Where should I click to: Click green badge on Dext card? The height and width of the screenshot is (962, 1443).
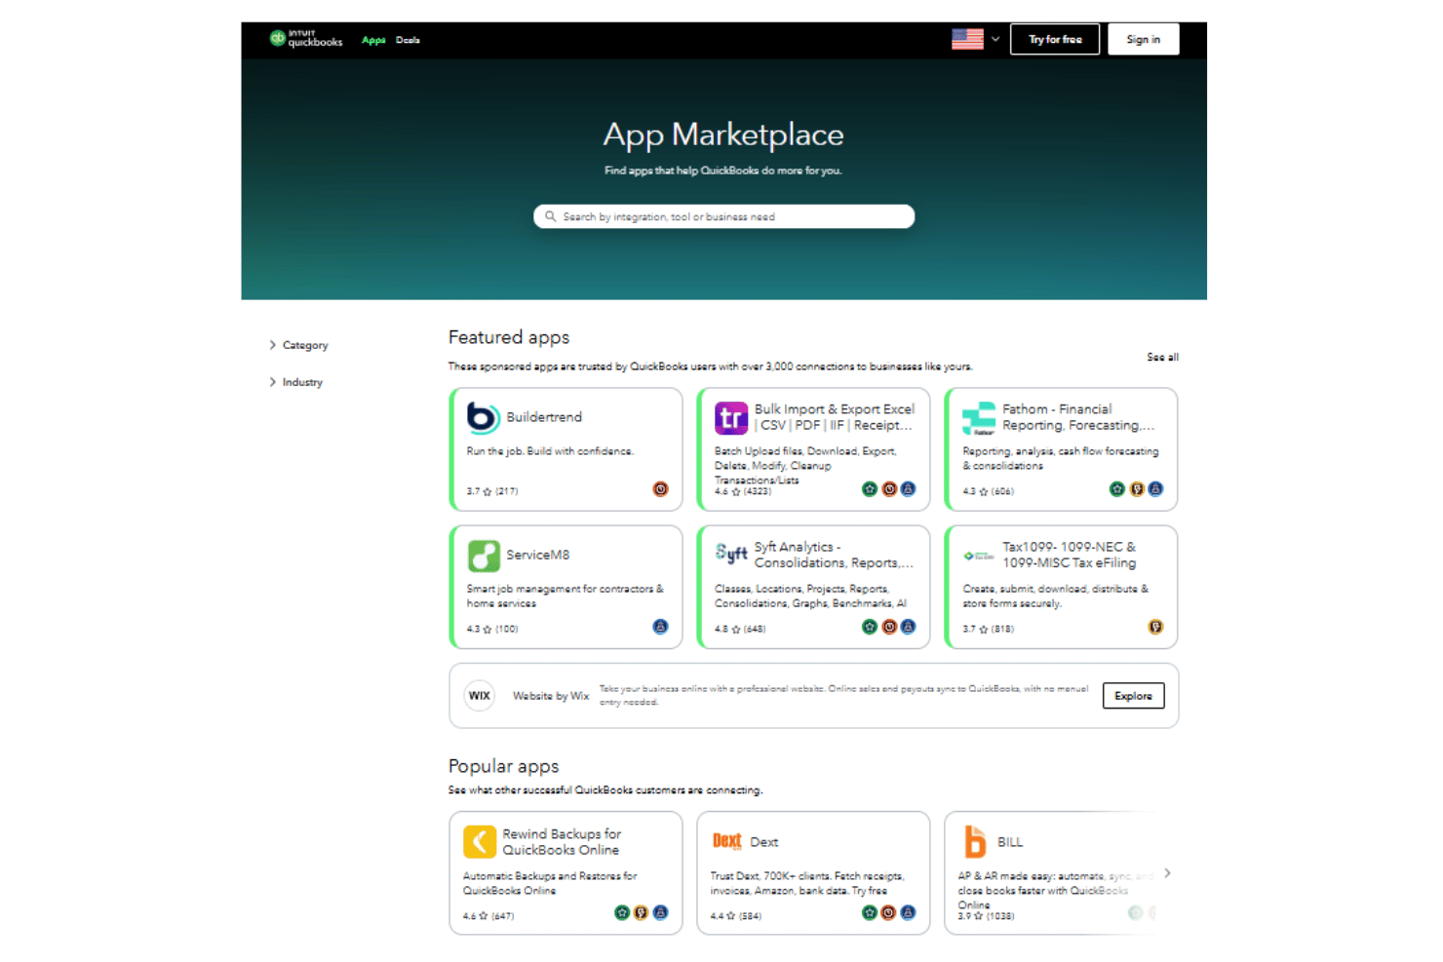(x=870, y=913)
